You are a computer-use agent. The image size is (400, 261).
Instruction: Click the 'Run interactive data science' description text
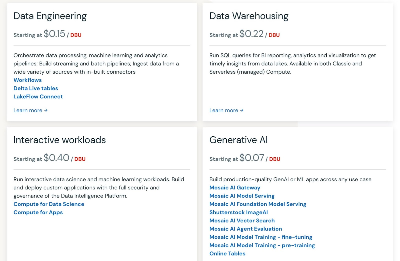click(99, 188)
